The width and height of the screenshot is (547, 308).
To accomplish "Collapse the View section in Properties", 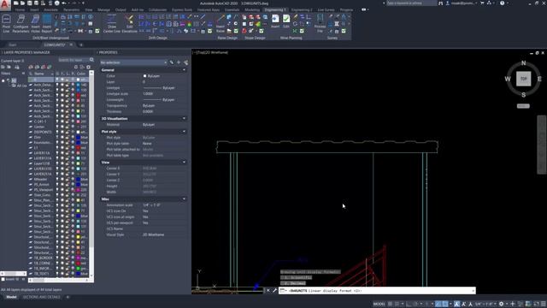I will (184, 162).
